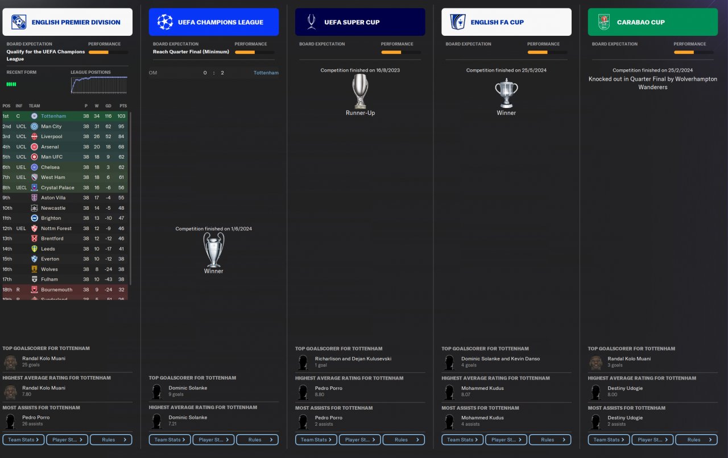The width and height of the screenshot is (728, 458).
Task: Click the Super Cup Runner-Up trophy icon
Action: click(x=360, y=91)
